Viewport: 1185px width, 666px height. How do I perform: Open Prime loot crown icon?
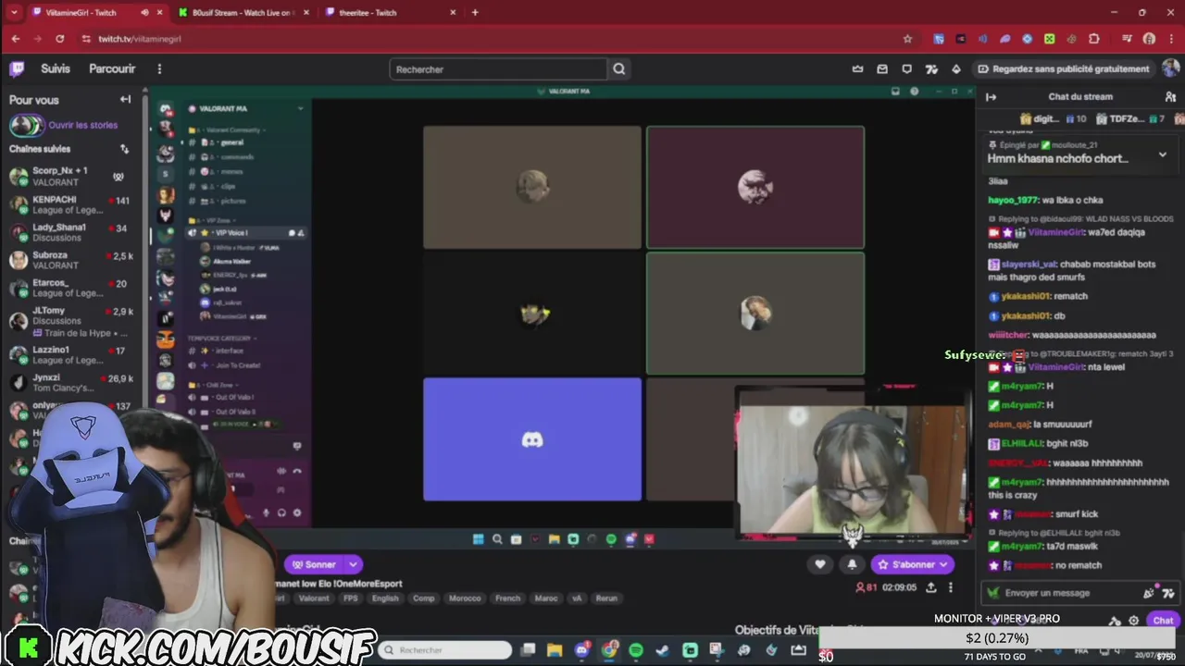click(x=857, y=68)
